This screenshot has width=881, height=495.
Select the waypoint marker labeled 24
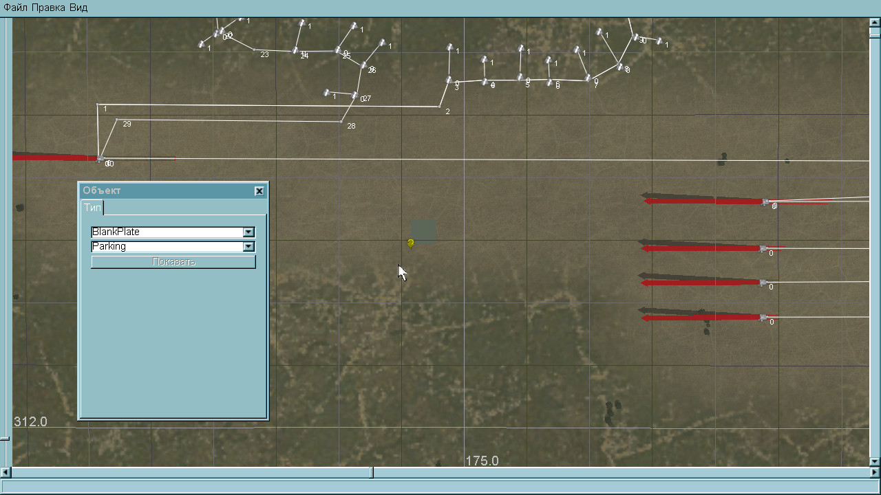[x=295, y=51]
